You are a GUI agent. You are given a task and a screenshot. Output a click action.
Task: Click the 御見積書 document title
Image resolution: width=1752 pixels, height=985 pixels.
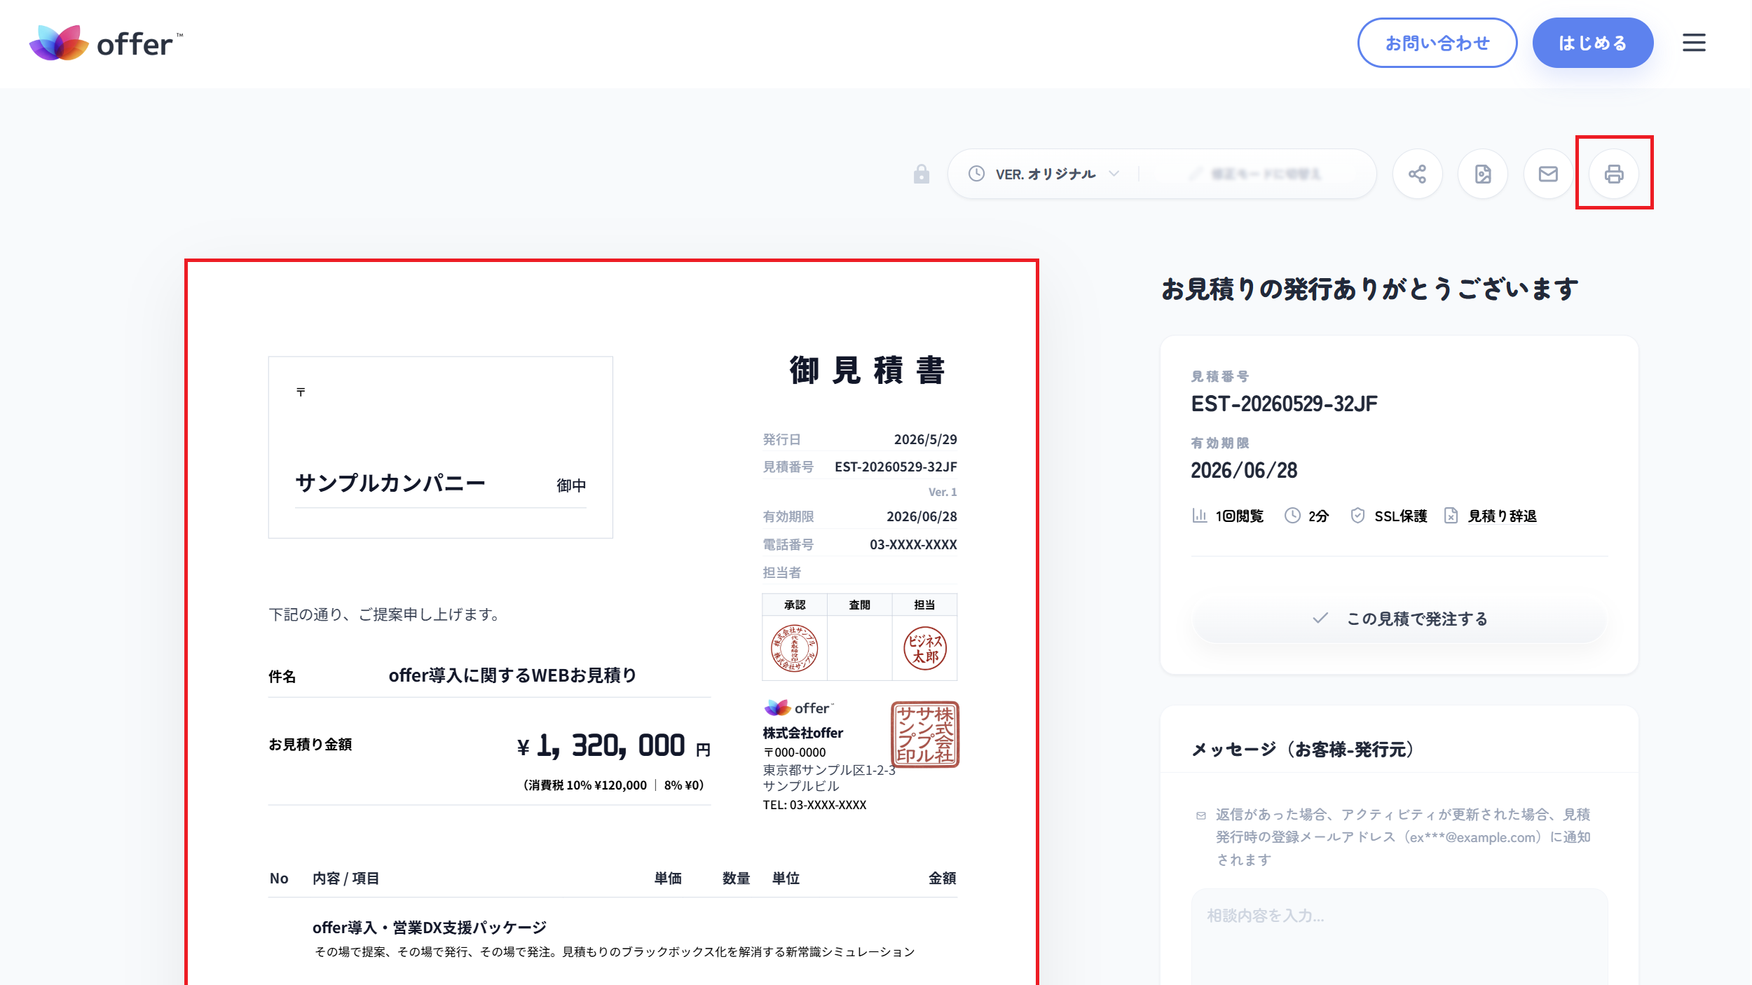click(868, 371)
